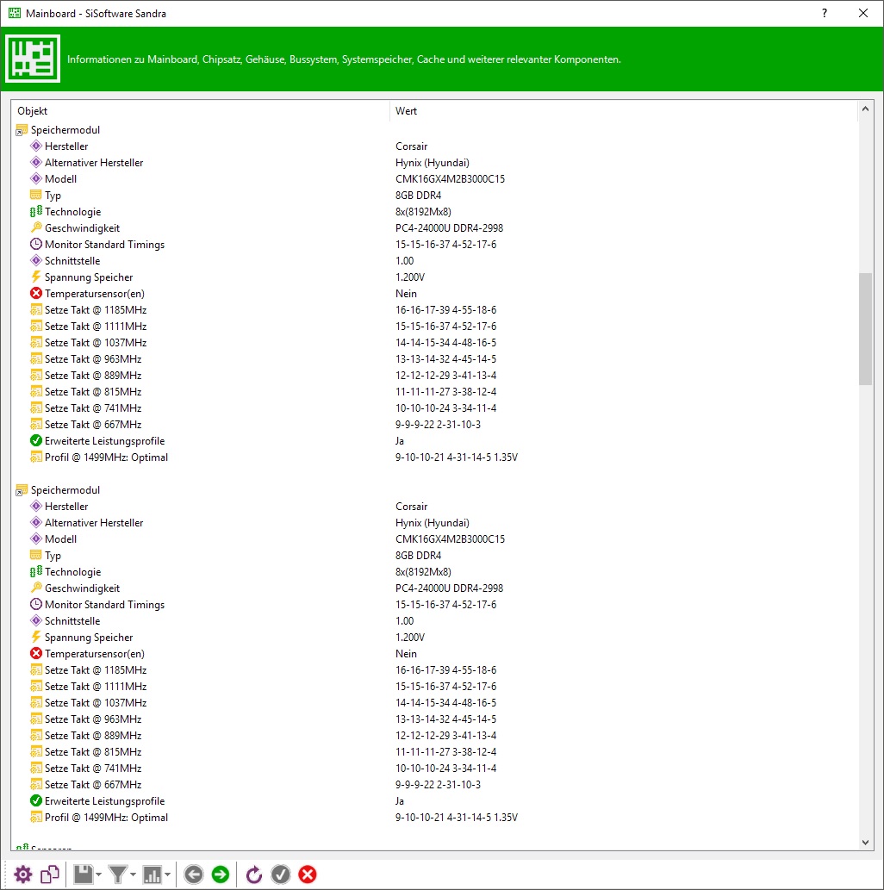The image size is (884, 890).
Task: Select upper Setze Takt @ 1111MHz row
Action: pos(435,327)
